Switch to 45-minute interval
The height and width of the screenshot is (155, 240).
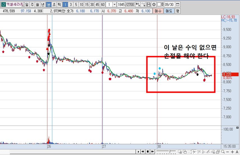[98, 4]
